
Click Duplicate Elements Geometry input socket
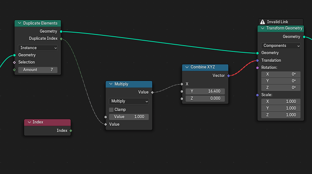coord(14,55)
